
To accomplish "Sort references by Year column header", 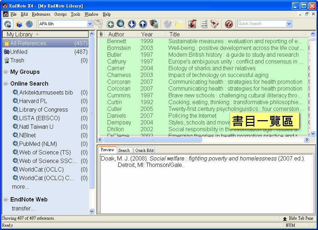I will 152,34.
